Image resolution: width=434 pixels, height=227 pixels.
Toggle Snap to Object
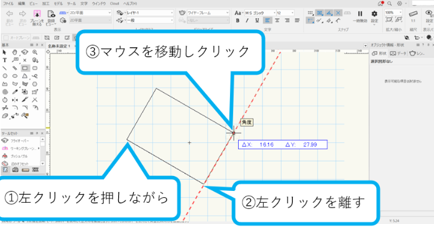point(320,12)
